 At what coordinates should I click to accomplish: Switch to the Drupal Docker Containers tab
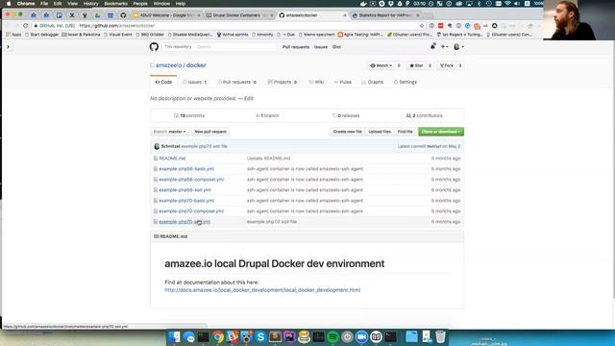click(236, 15)
